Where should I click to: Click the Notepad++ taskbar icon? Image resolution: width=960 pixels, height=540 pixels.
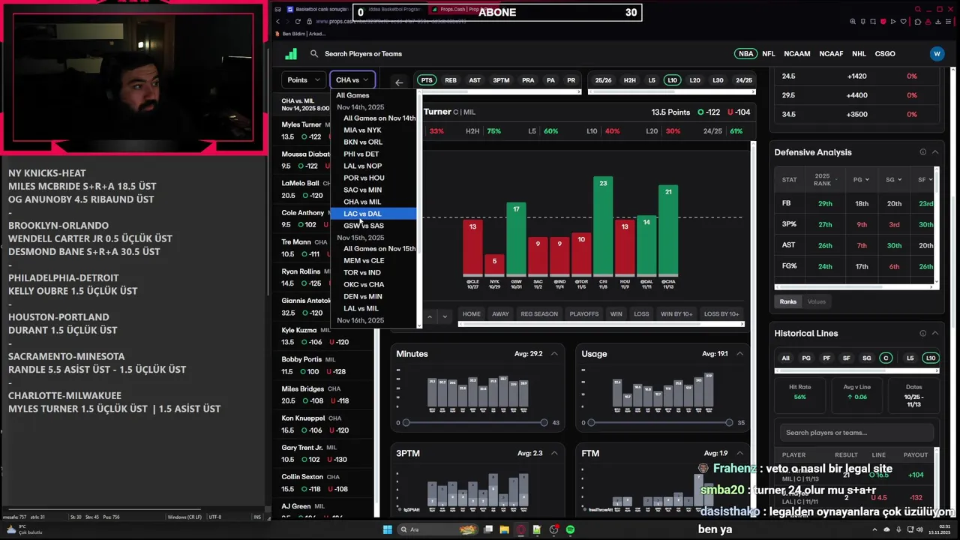tap(537, 529)
